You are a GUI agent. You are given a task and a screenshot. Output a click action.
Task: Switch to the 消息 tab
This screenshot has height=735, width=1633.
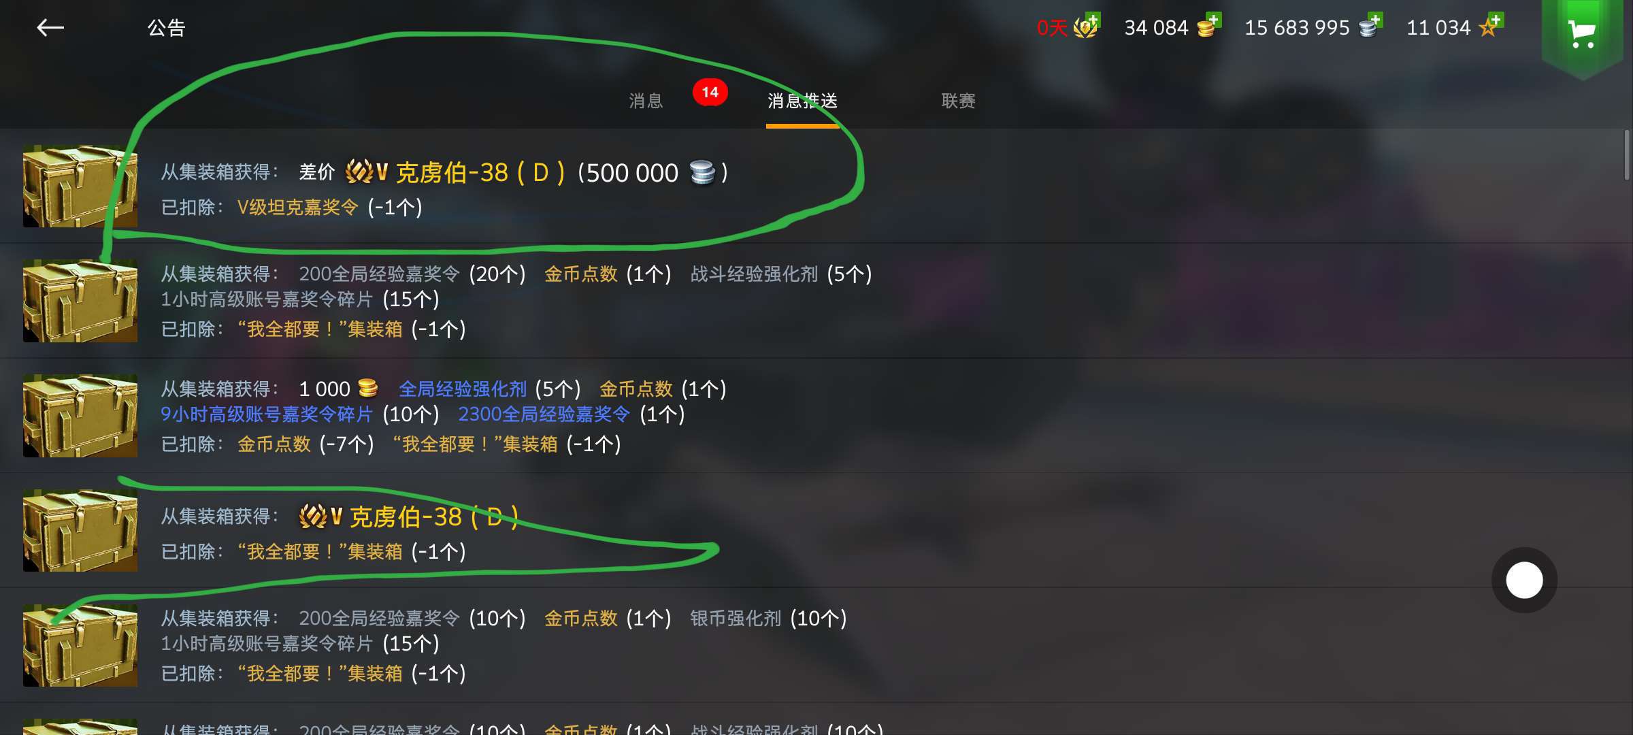click(646, 101)
